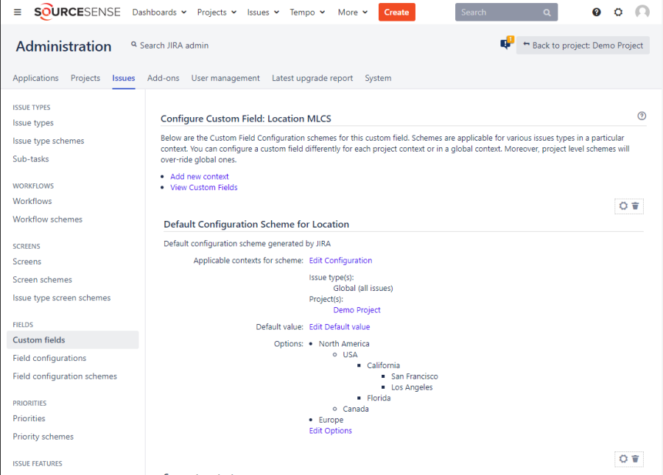This screenshot has height=475, width=663.
Task: Open Priority schemes in sidebar
Action: (43, 437)
